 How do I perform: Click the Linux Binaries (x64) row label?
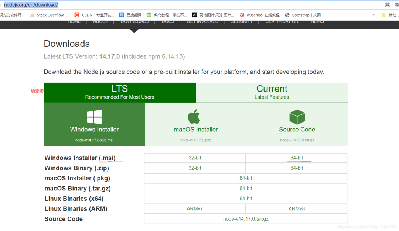point(74,199)
